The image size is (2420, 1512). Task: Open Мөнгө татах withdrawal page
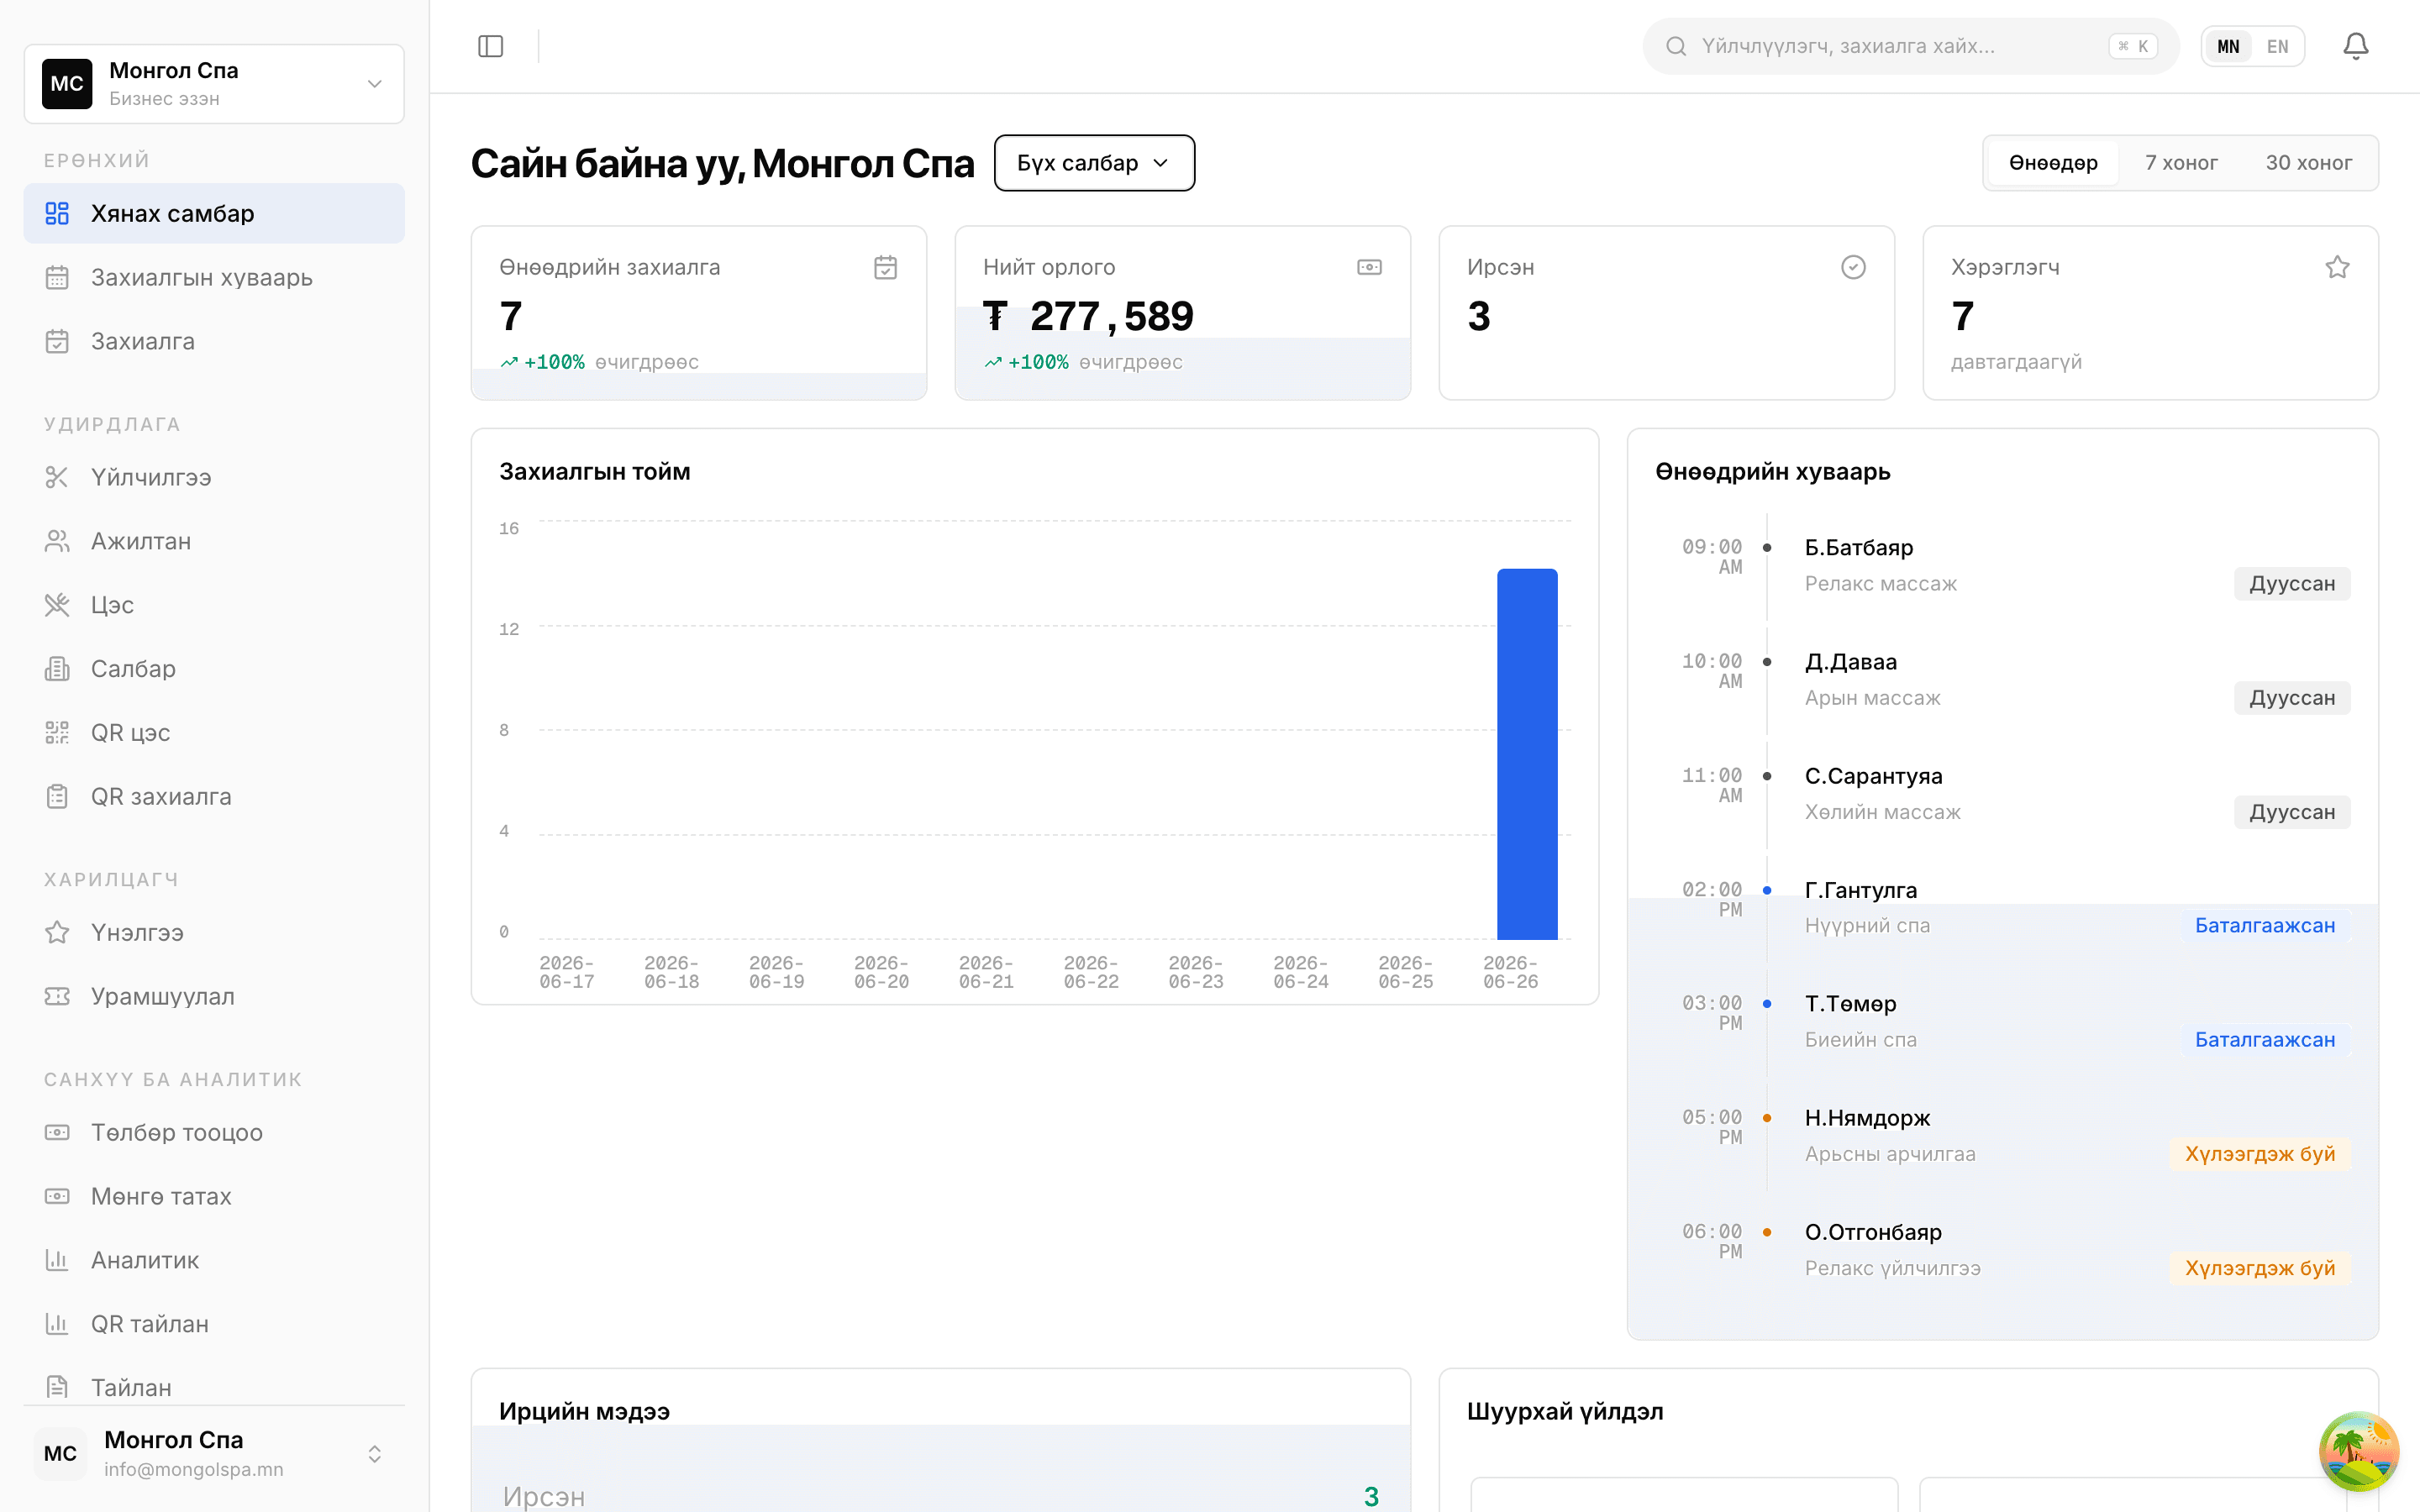click(214, 1196)
